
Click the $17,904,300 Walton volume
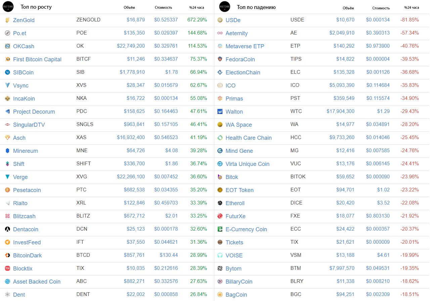click(x=341, y=111)
